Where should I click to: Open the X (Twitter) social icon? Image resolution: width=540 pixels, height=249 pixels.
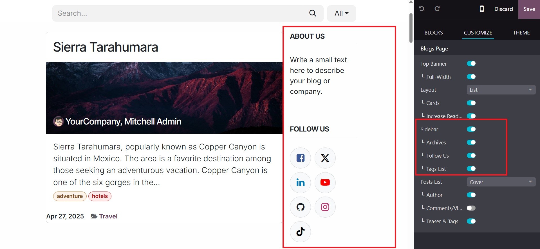325,158
